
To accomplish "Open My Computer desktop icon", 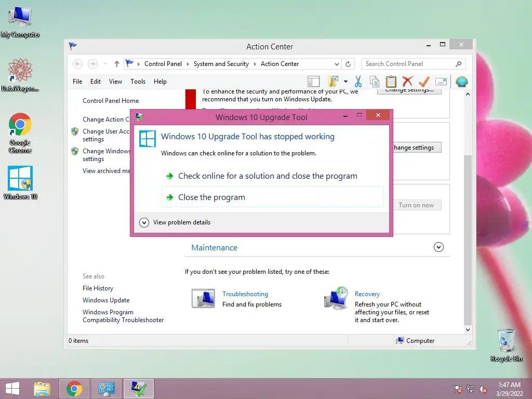I will click(x=20, y=21).
